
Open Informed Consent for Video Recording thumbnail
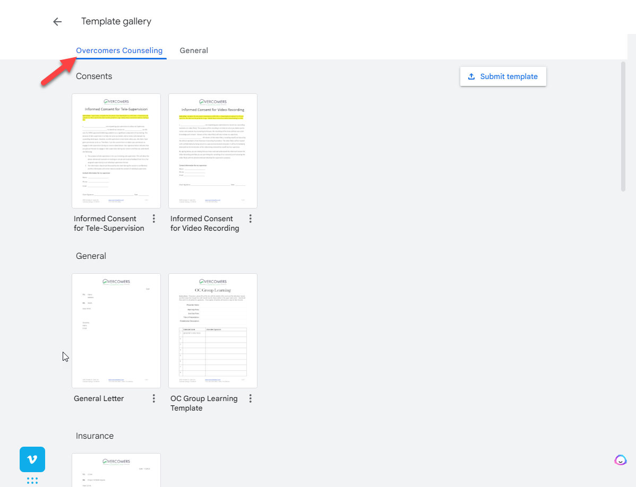(x=213, y=151)
